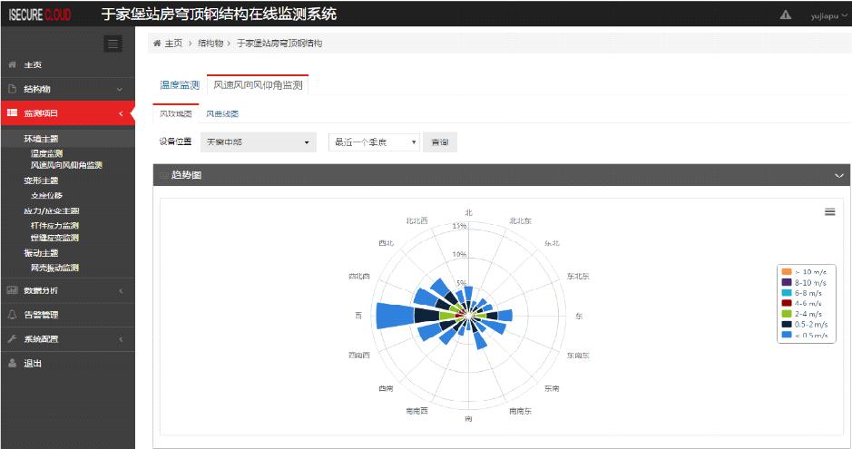Open 温度监测 in the sidebar tree
Image resolution: width=852 pixels, height=449 pixels.
[x=47, y=153]
